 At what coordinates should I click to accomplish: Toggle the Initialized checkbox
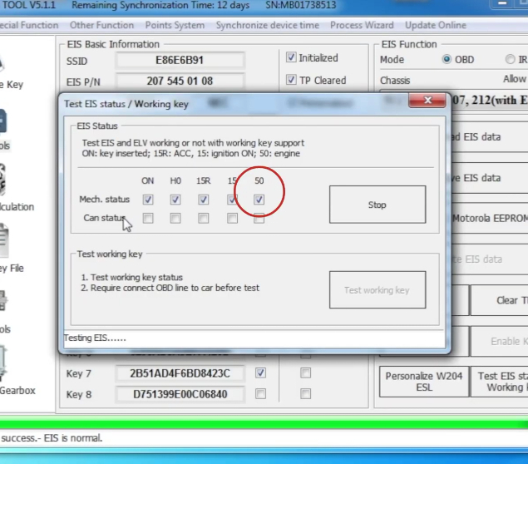coord(291,58)
